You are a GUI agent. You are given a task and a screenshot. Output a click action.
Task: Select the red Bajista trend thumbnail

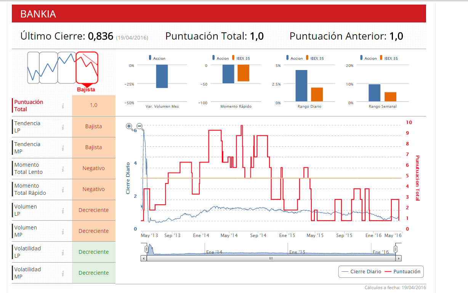coord(87,68)
